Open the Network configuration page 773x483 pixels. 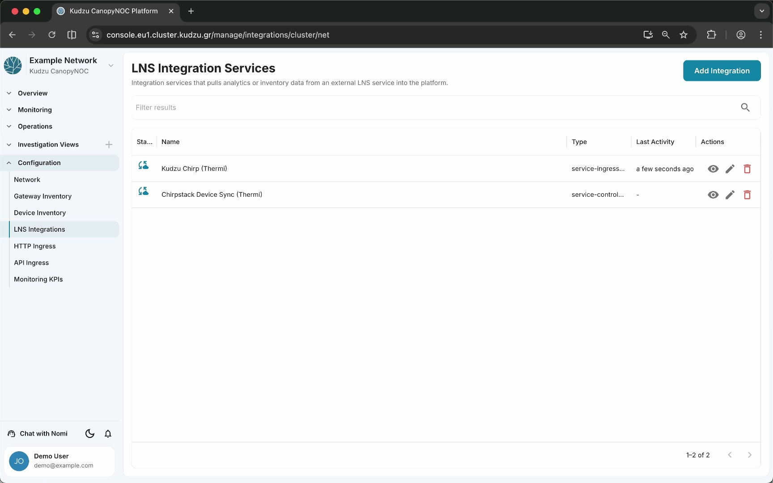click(27, 179)
